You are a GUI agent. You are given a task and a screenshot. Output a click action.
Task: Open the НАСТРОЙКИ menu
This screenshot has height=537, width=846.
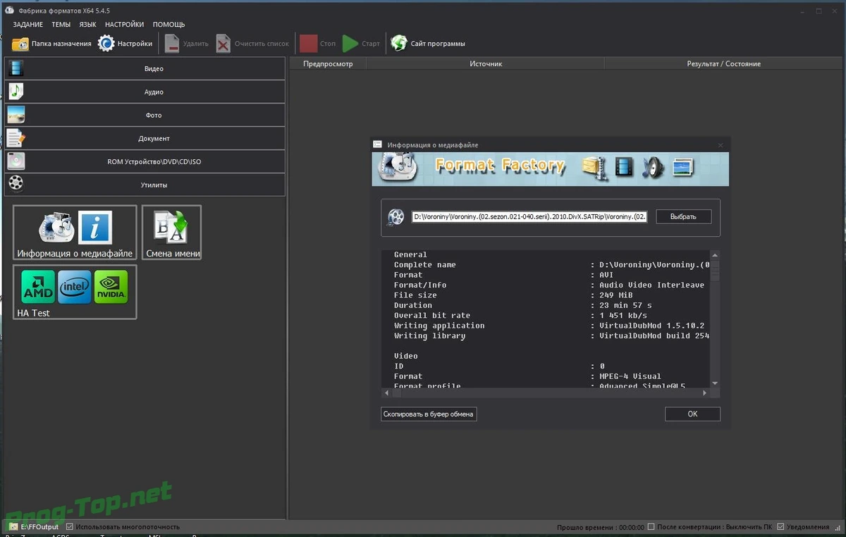tap(124, 24)
